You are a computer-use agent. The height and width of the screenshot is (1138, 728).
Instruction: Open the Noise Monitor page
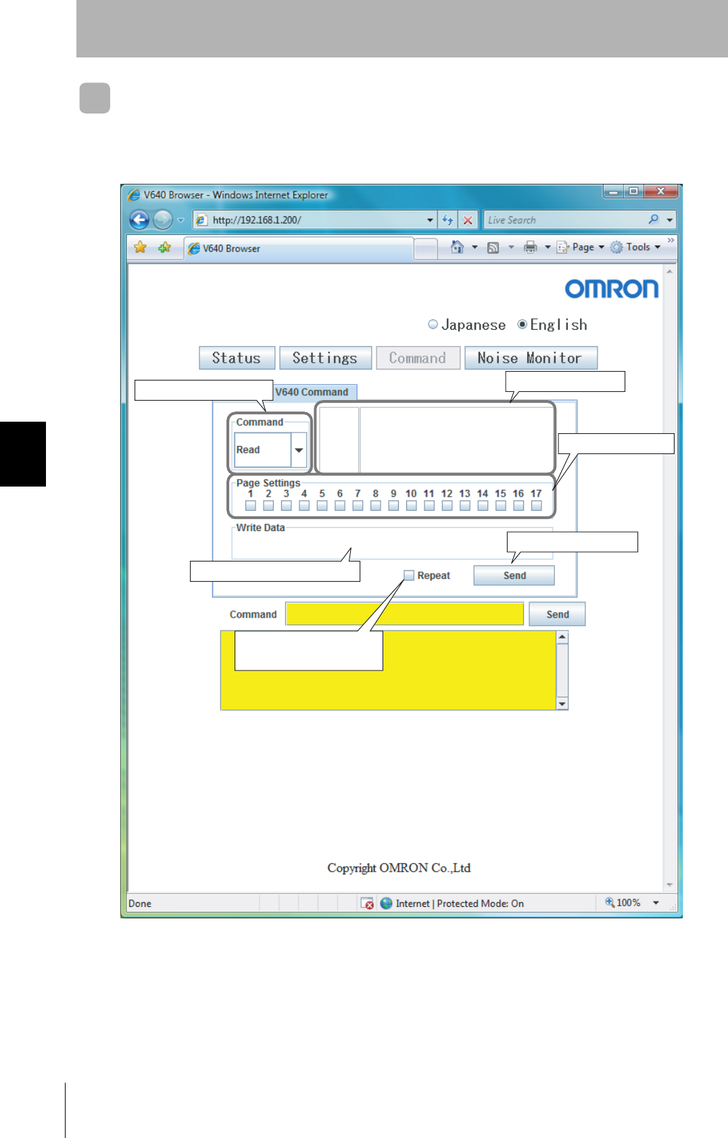click(530, 358)
